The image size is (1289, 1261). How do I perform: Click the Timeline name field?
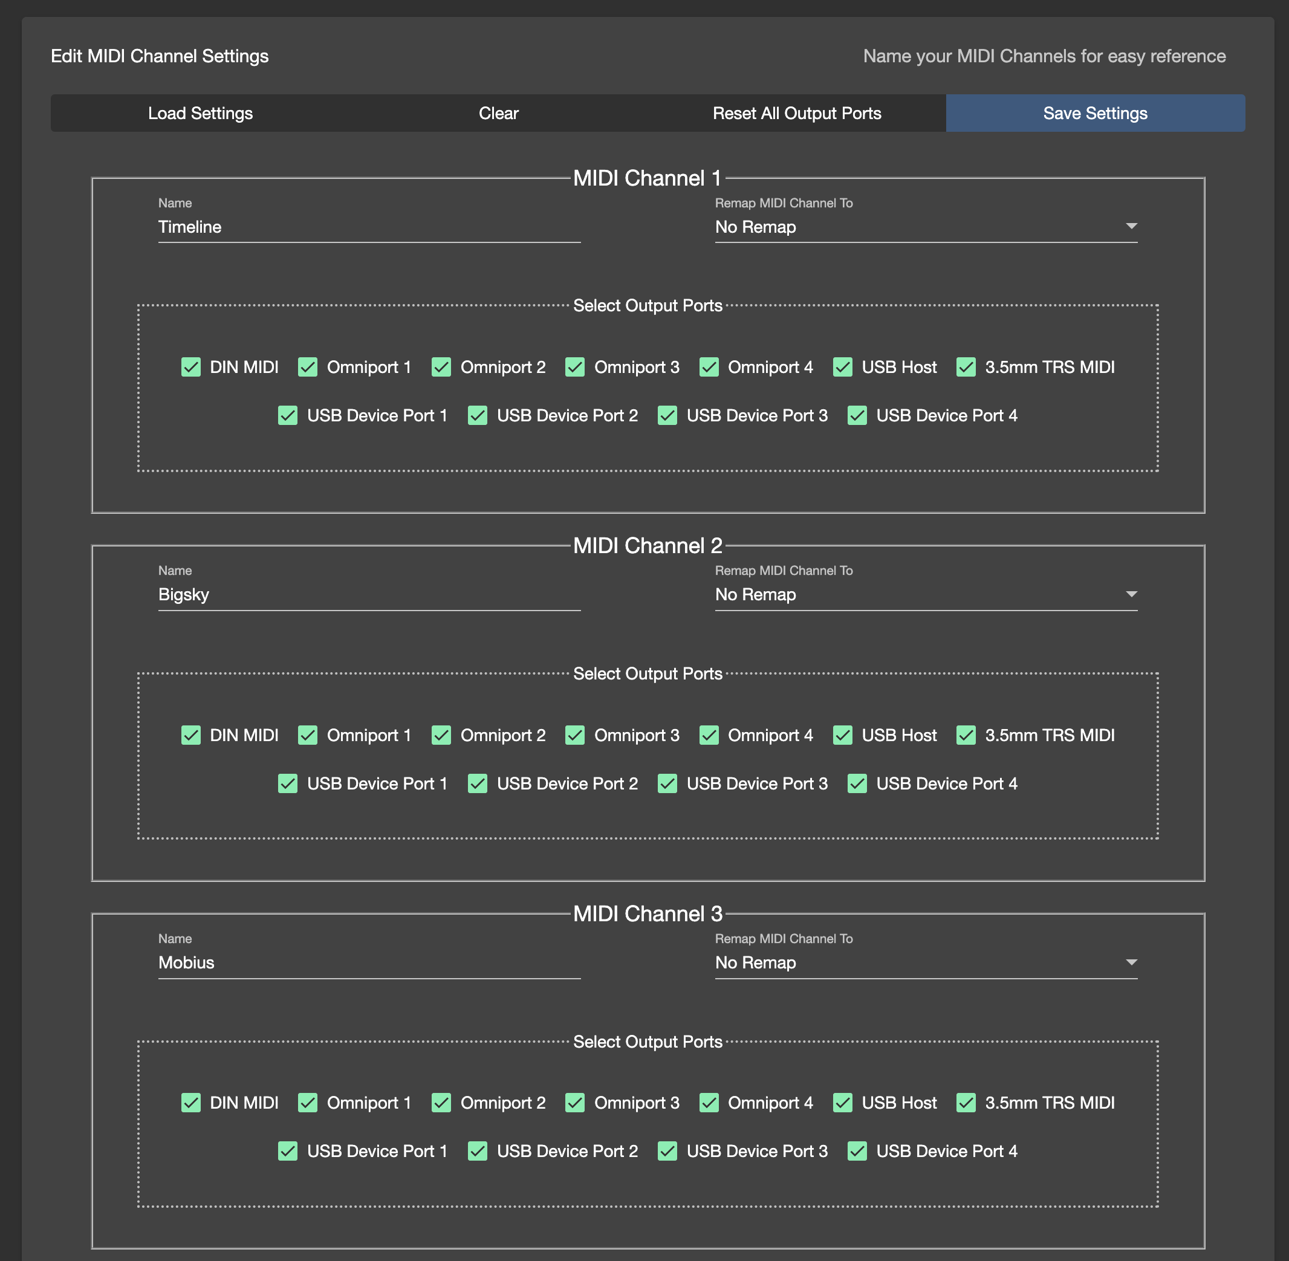pos(368,227)
